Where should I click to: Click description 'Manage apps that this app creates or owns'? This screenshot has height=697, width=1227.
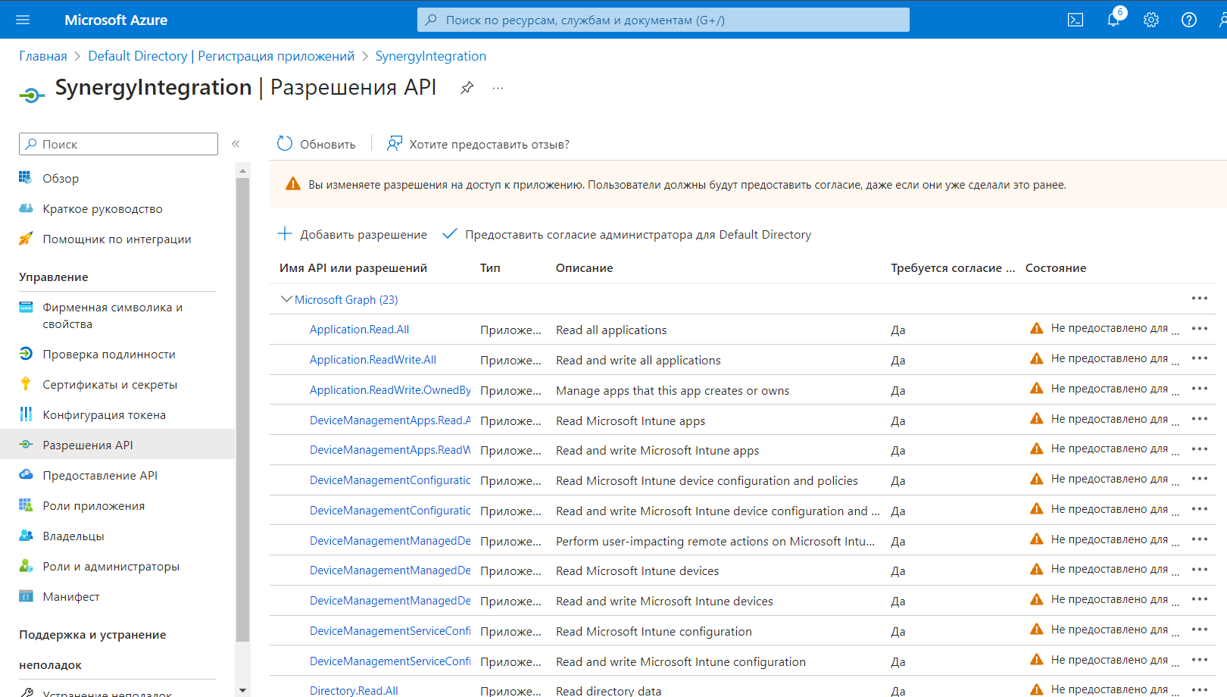coord(673,390)
